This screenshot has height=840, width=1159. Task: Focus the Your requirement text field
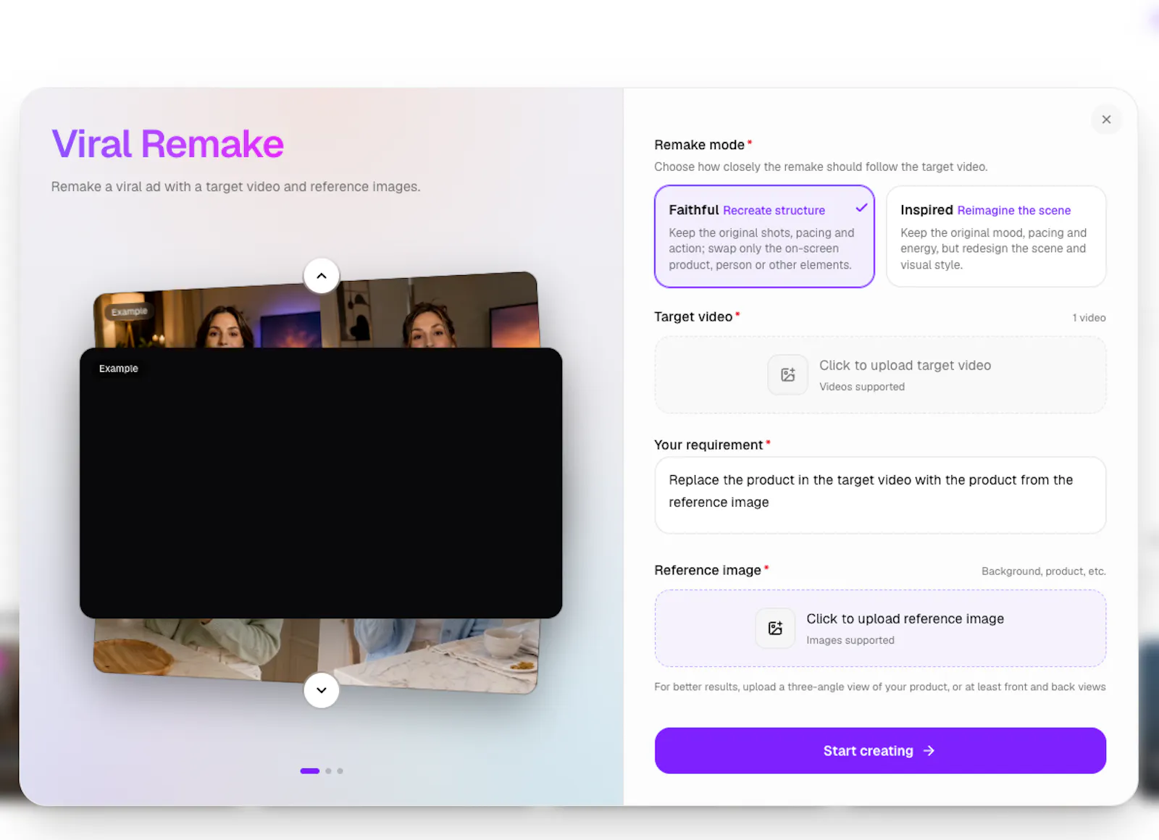880,495
